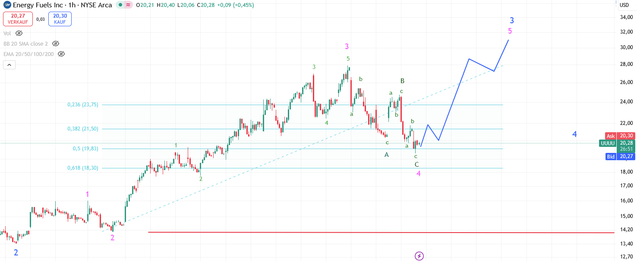This screenshot has height=261, width=637.
Task: Collapse the indicator legend with chevron
Action: [x=9, y=65]
